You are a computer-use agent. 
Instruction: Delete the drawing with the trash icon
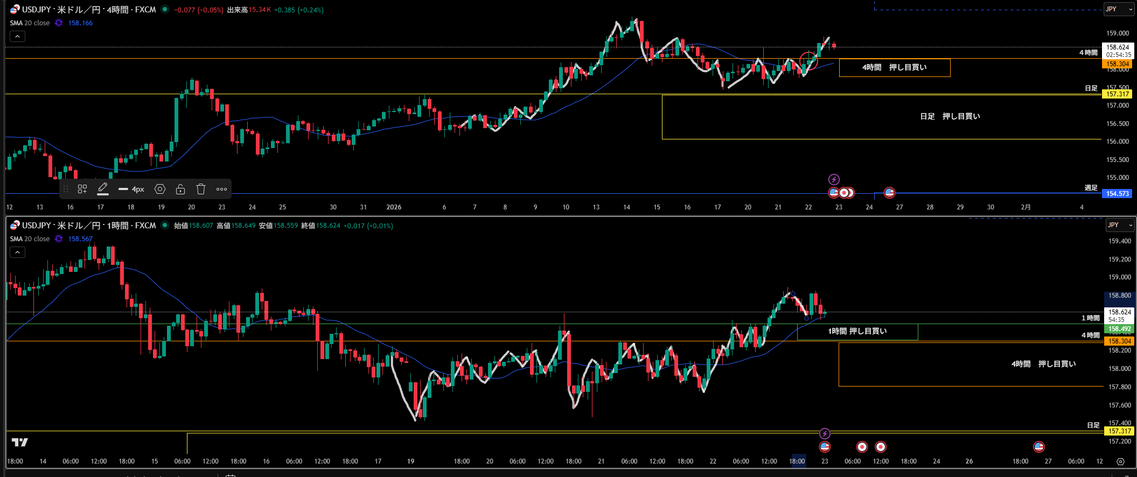(x=201, y=189)
